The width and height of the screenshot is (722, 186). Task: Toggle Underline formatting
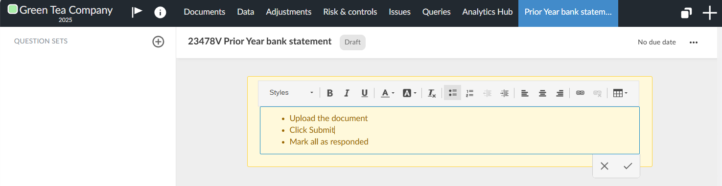[x=364, y=93]
